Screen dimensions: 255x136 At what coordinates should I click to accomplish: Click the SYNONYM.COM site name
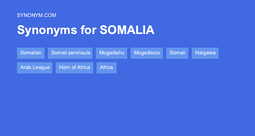pos(37,15)
